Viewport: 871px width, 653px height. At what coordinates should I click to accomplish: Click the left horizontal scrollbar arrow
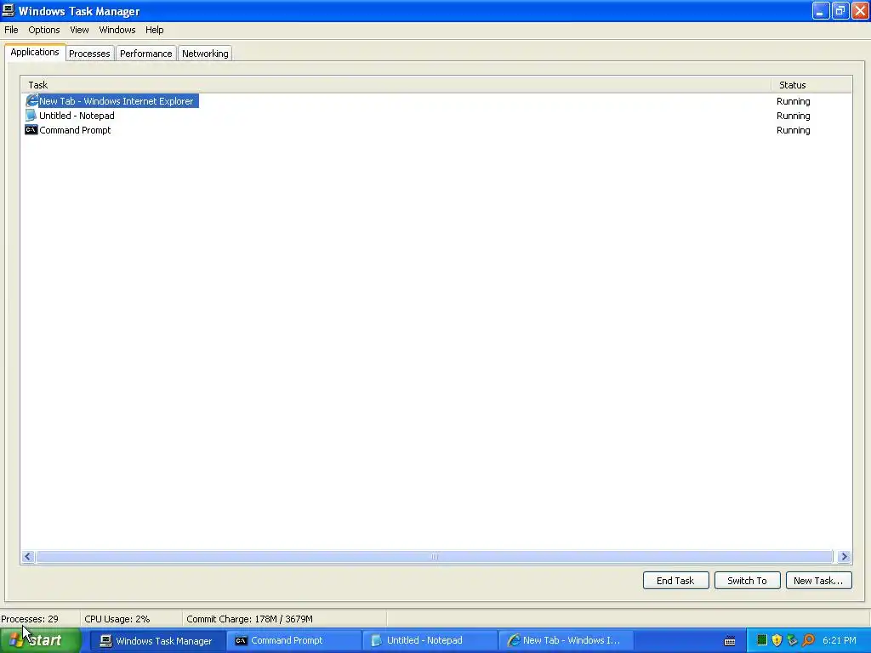tap(28, 556)
